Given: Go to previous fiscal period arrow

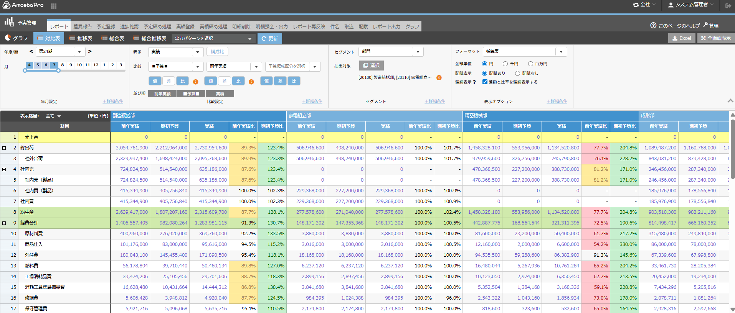Looking at the screenshot, I should pos(31,51).
